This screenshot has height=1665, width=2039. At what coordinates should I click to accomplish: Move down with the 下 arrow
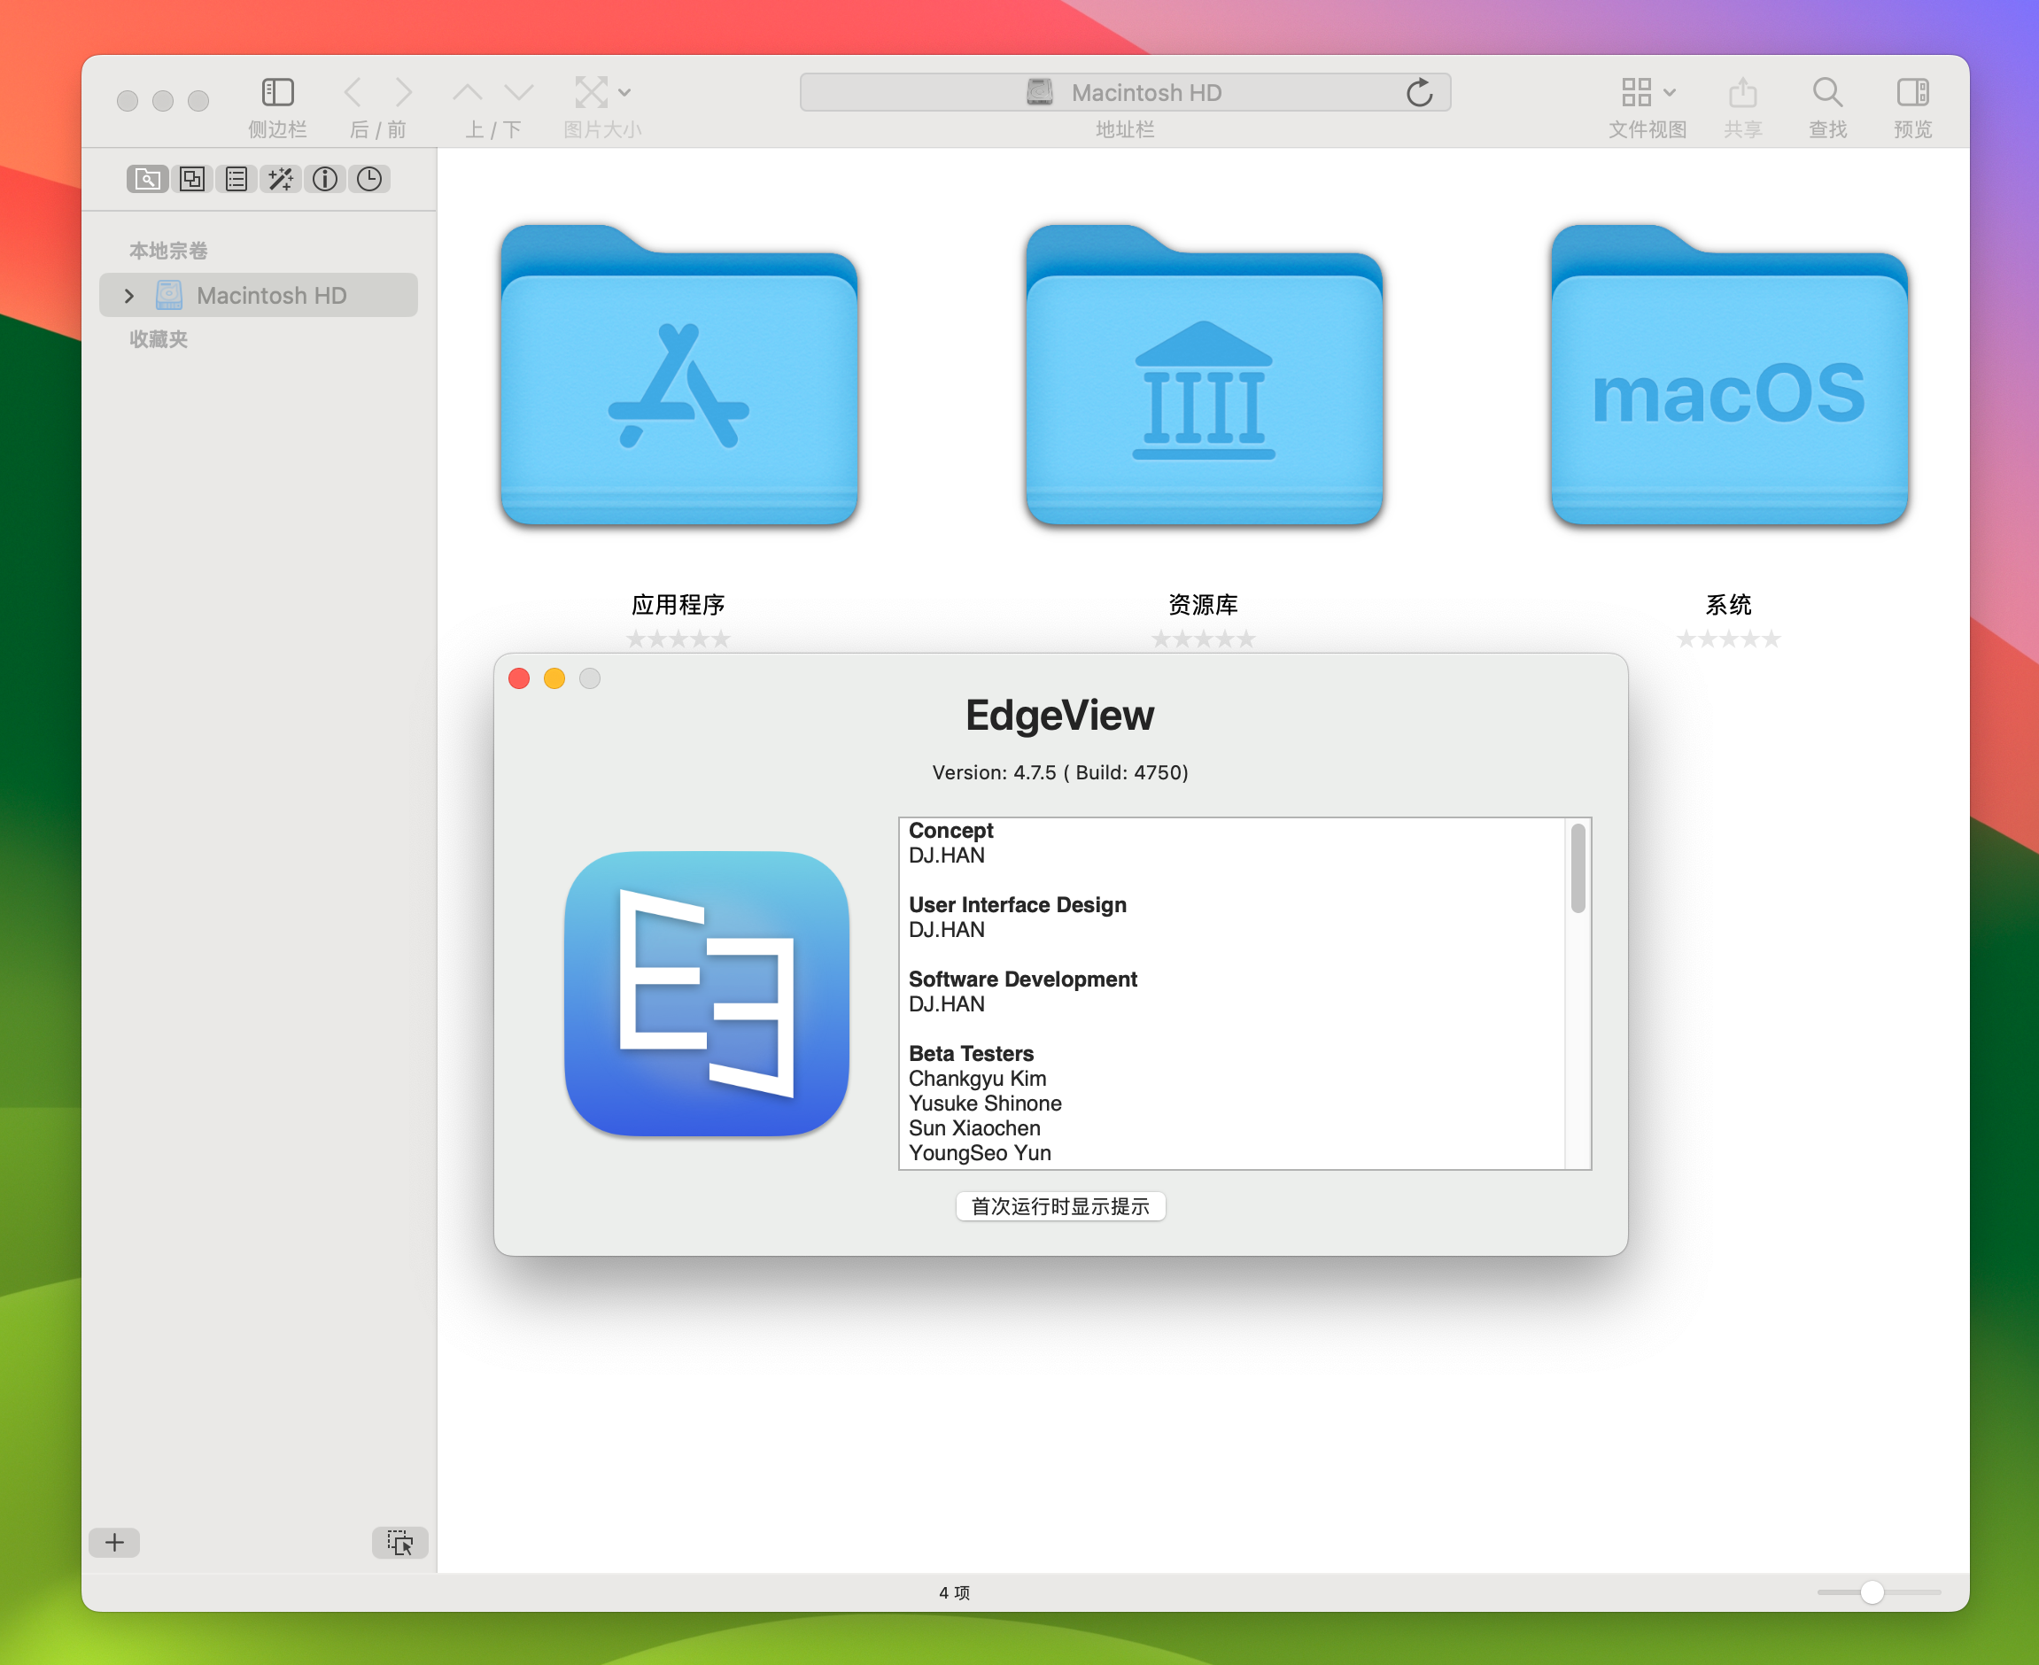(519, 92)
